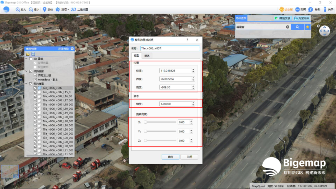Increase 高度 value with up spinner

193,86
